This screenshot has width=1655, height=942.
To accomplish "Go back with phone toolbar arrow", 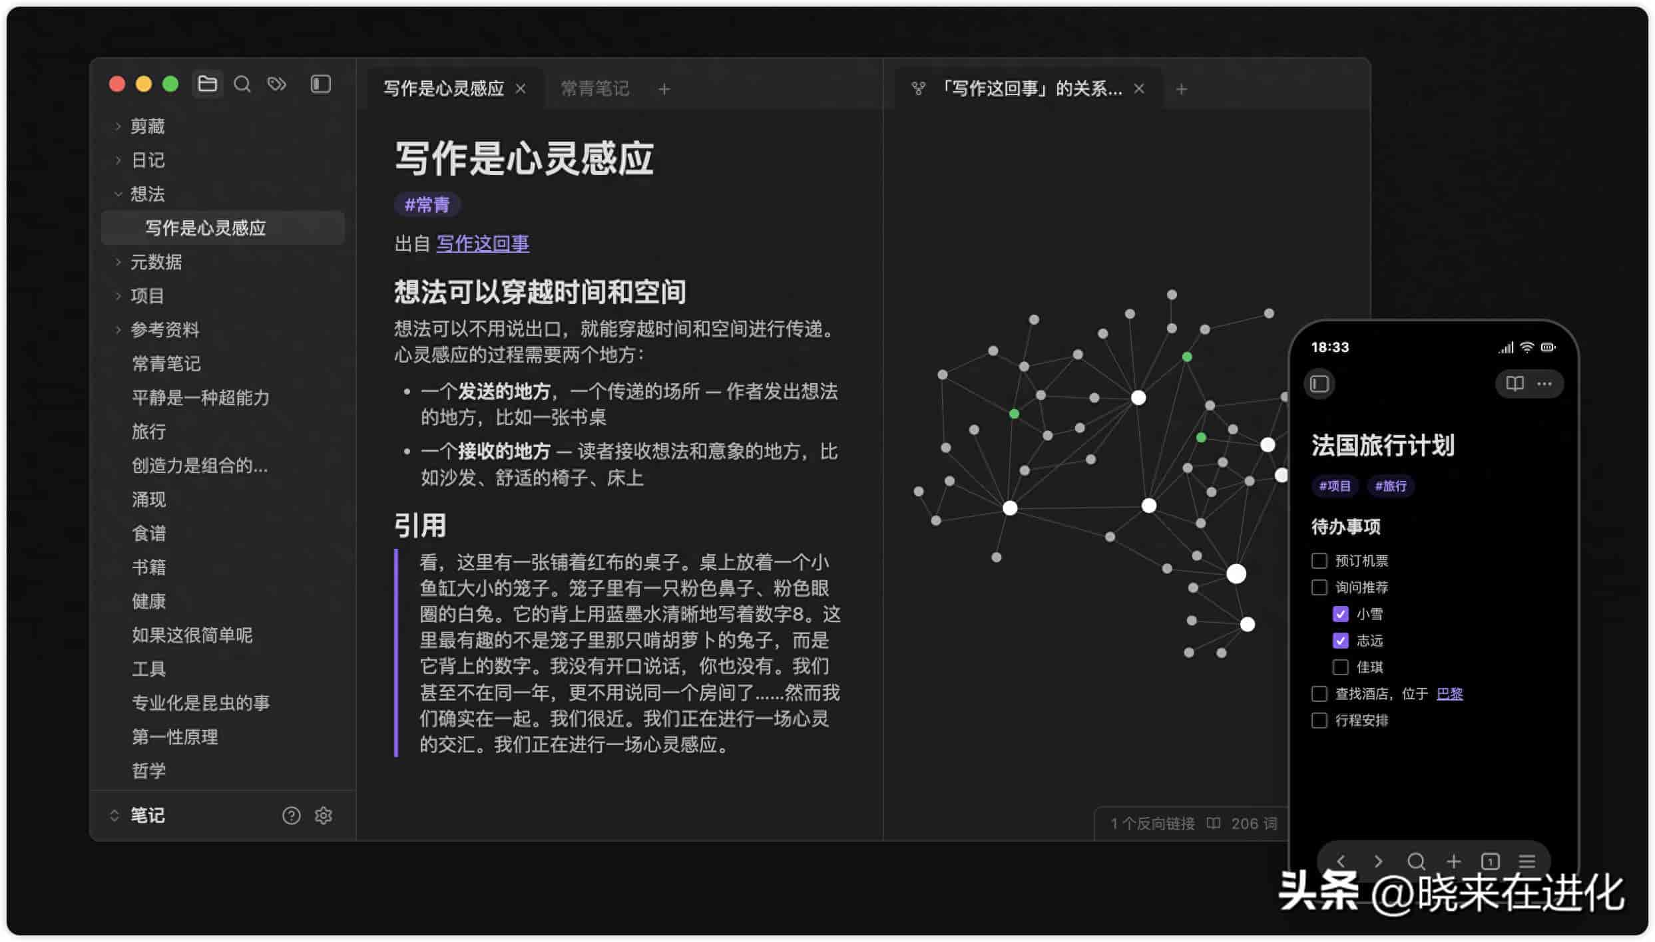I will click(x=1341, y=862).
